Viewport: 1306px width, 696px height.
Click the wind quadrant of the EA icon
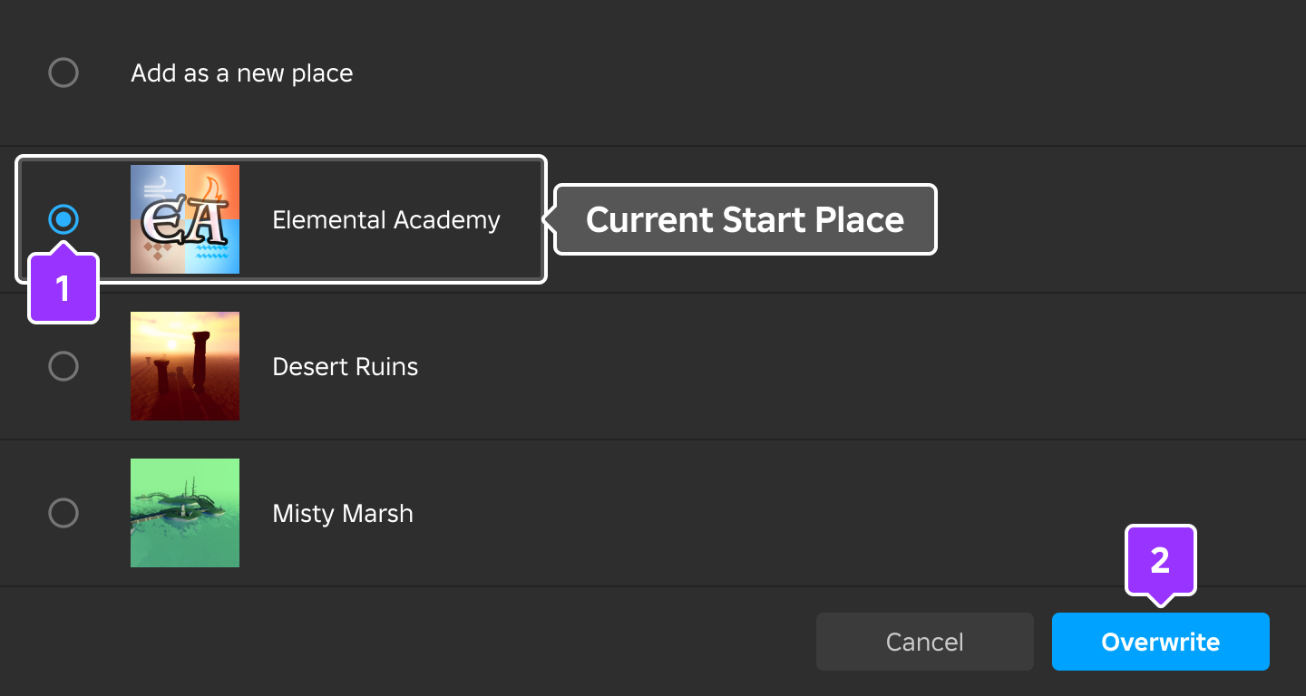pos(157,188)
